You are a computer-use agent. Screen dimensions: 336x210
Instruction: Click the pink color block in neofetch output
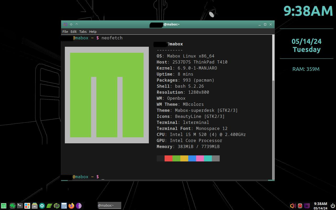coord(200,158)
